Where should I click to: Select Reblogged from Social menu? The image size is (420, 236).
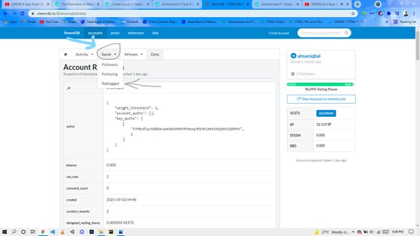(x=110, y=83)
